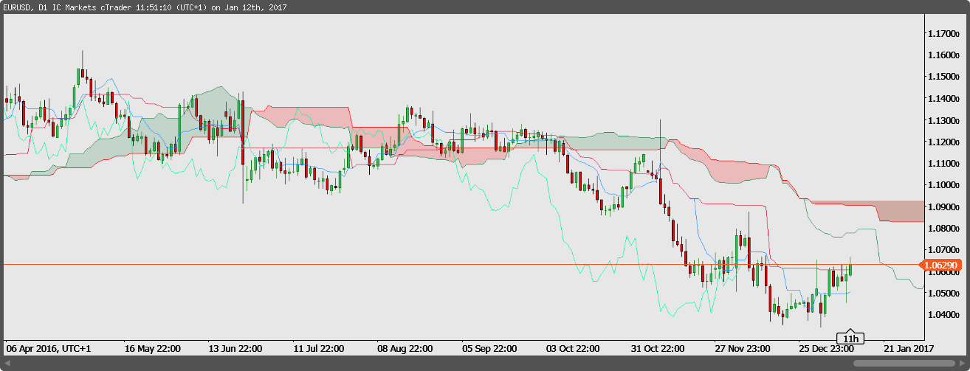The image size is (970, 371).
Task: Click the 1.09000 price axis label
Action: [x=945, y=207]
